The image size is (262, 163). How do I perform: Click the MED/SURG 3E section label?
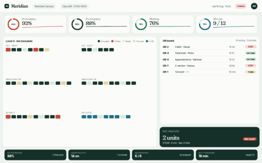[89, 80]
